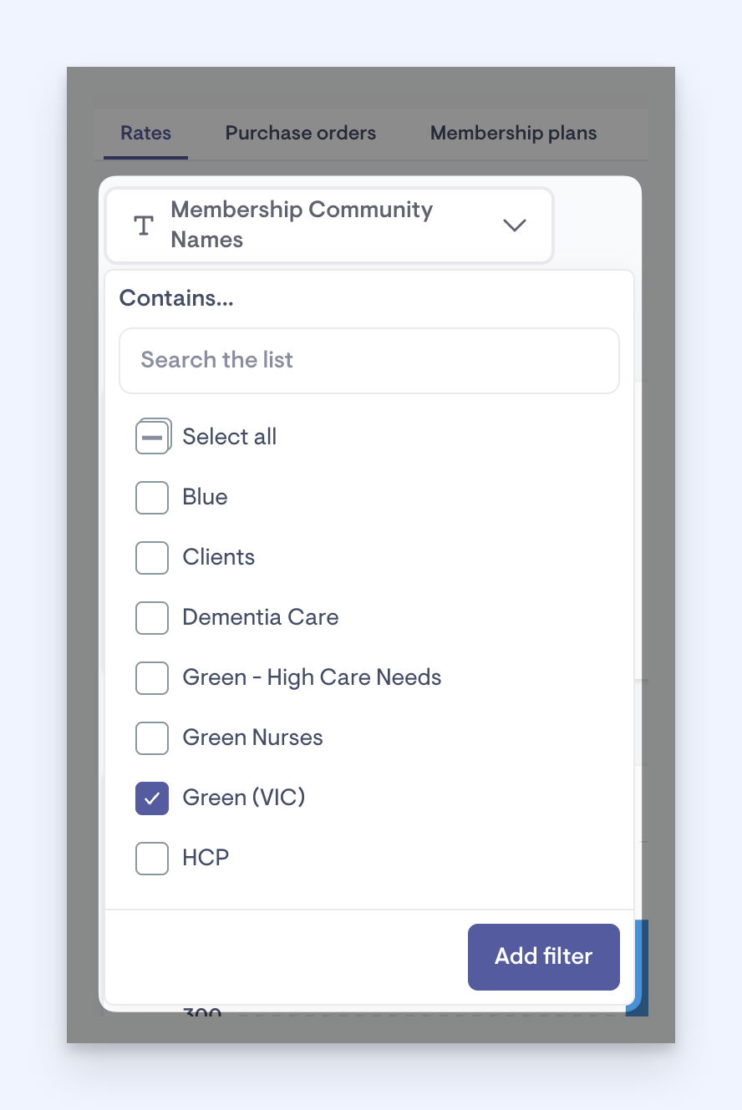Click the Select all label
The width and height of the screenshot is (742, 1110).
pos(230,437)
